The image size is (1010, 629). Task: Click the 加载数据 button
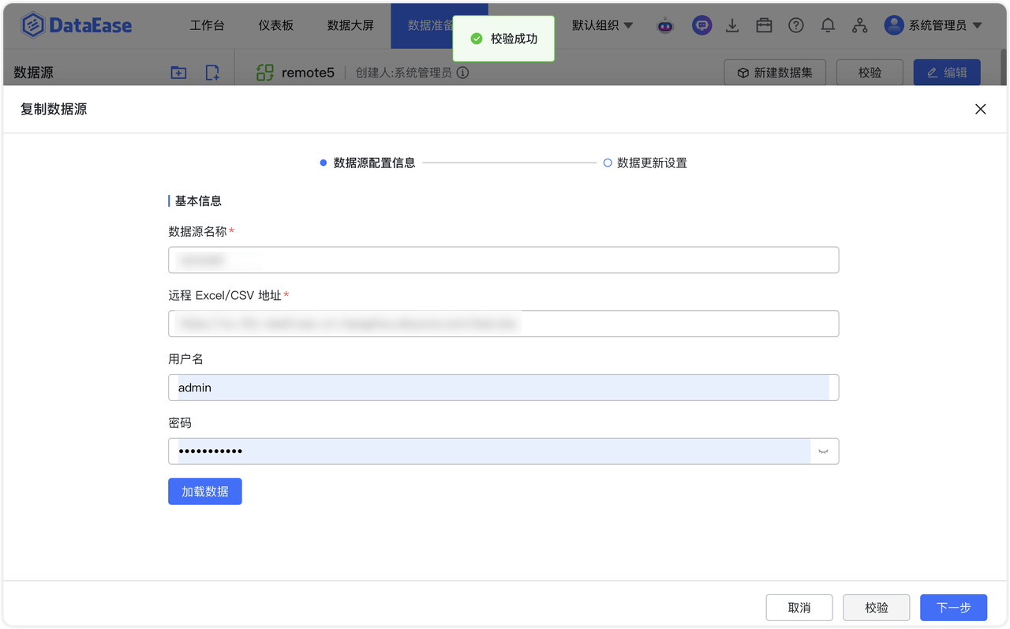tap(204, 491)
